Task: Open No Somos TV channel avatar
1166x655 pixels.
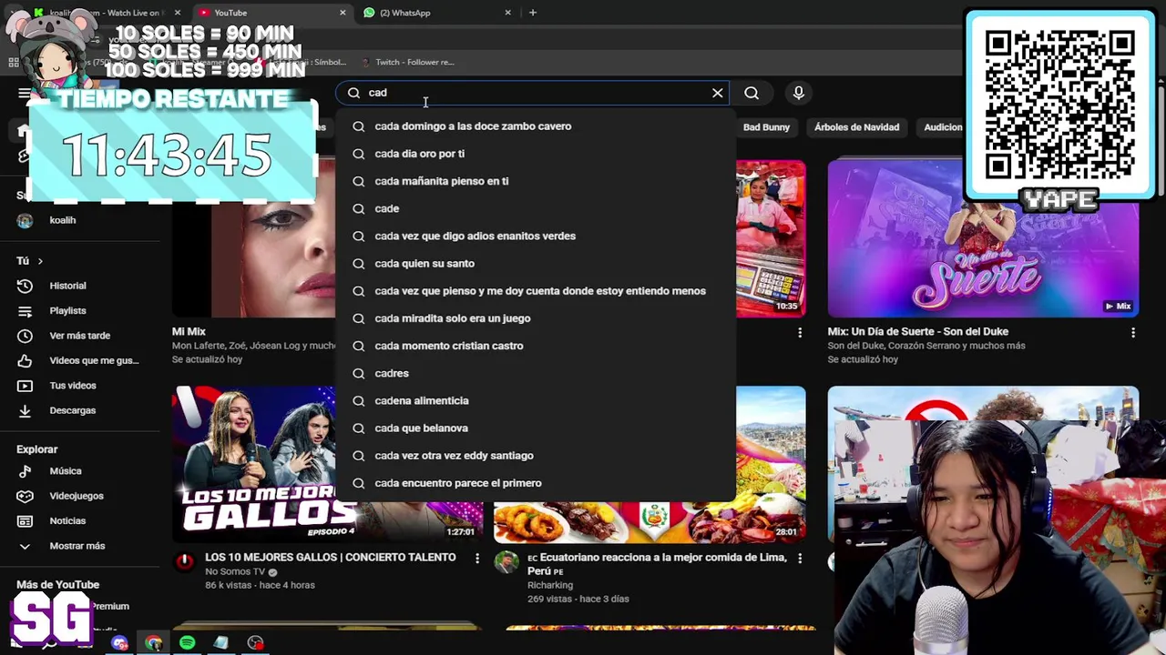Action: [185, 561]
